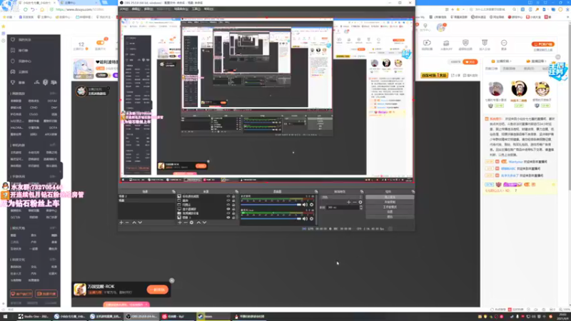
Task: Lock the 图像 2 source
Action: tap(233, 218)
